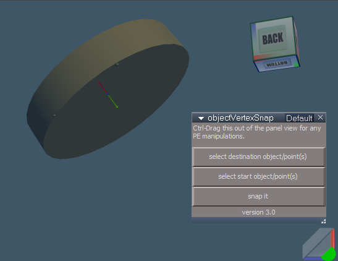The width and height of the screenshot is (338, 261).
Task: Click select start object/point(s) button
Action: [x=258, y=176]
